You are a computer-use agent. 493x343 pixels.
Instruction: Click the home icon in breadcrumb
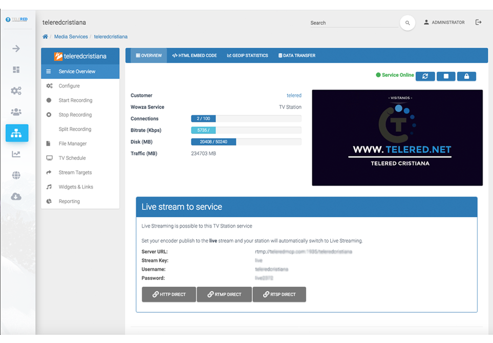[45, 36]
